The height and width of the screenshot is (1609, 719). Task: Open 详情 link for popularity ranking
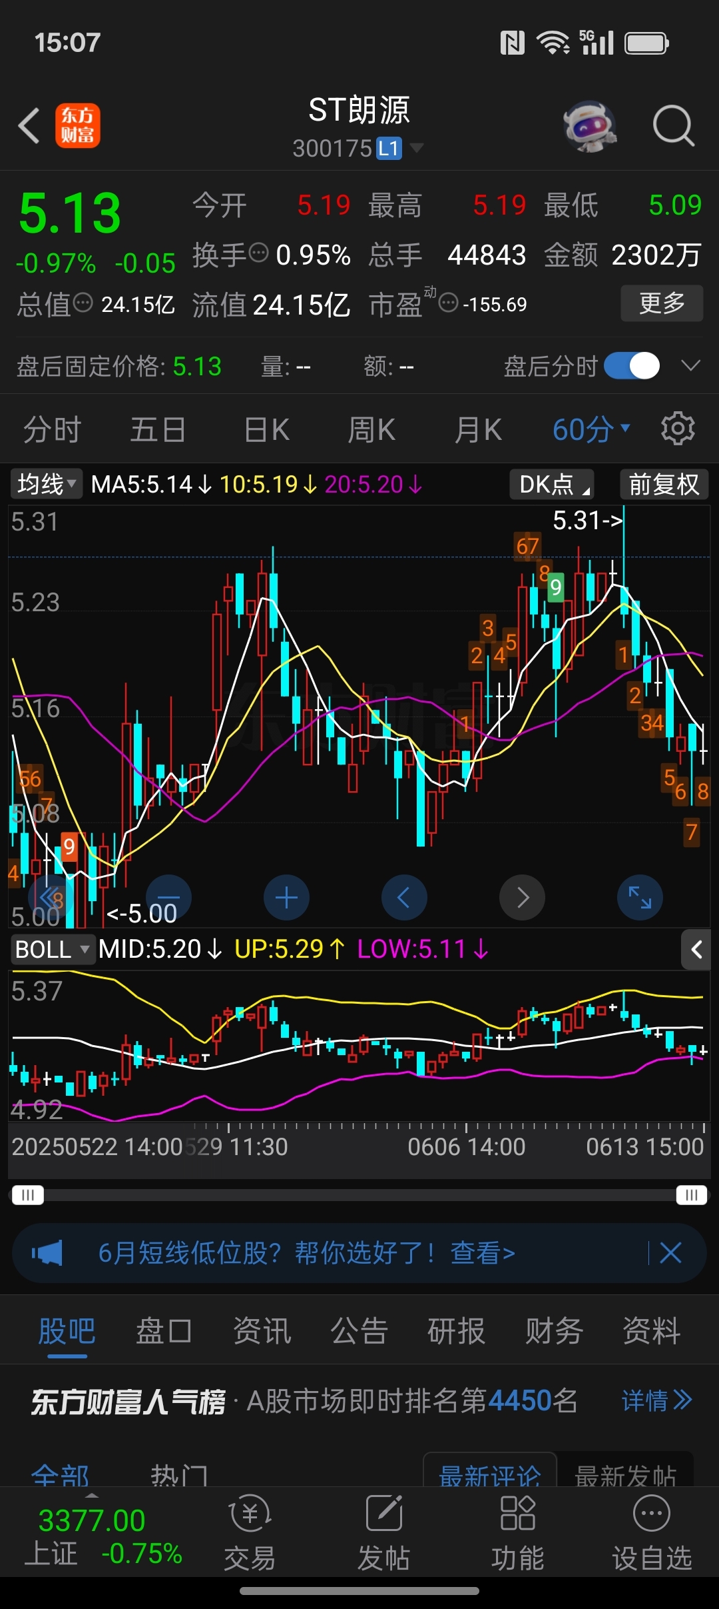(x=657, y=1400)
